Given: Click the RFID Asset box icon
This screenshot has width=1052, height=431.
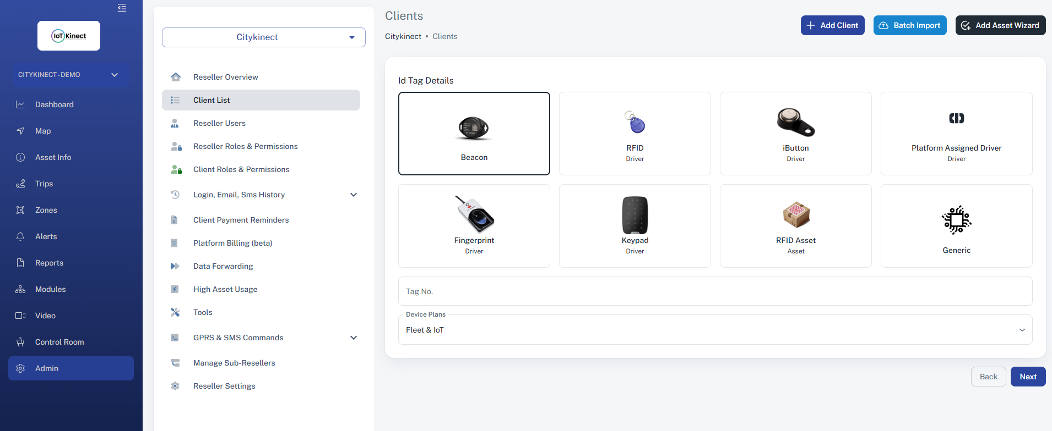Looking at the screenshot, I should (796, 215).
